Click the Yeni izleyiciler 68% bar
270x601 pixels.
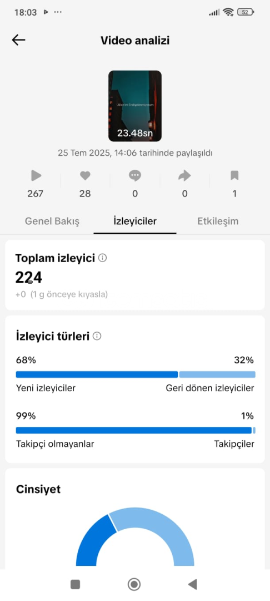(x=97, y=375)
